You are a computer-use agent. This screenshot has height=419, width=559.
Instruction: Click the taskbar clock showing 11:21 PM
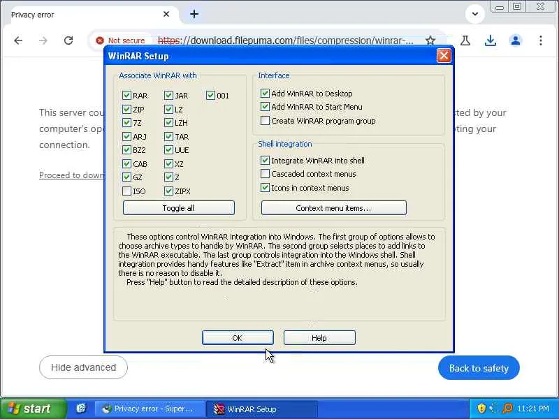pos(532,409)
